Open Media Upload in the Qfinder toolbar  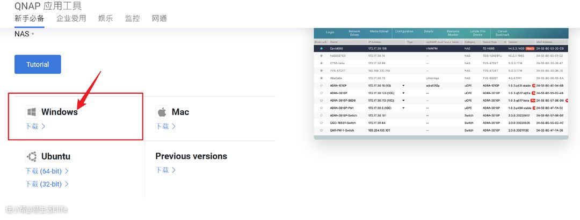379,32
